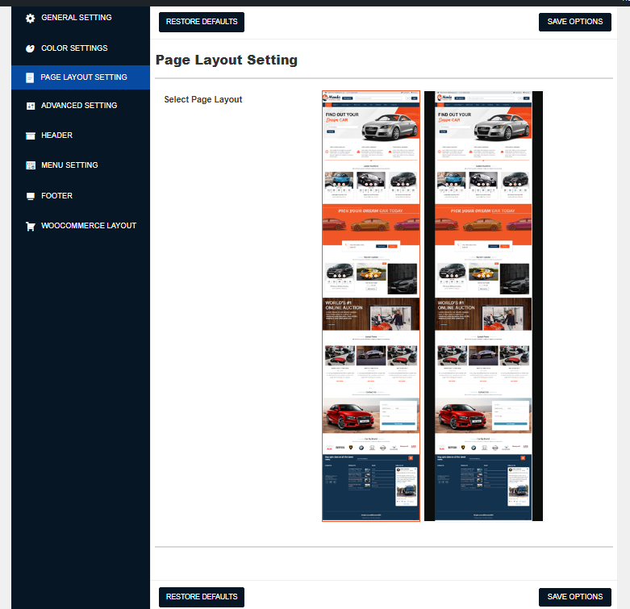Click the bottom Restore Defaults button
Viewport: 630px width, 609px height.
tap(202, 597)
